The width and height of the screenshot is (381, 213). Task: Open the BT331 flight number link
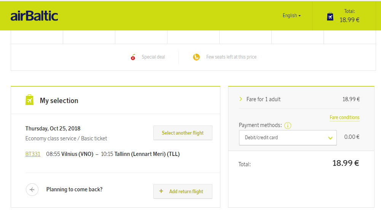click(x=33, y=154)
